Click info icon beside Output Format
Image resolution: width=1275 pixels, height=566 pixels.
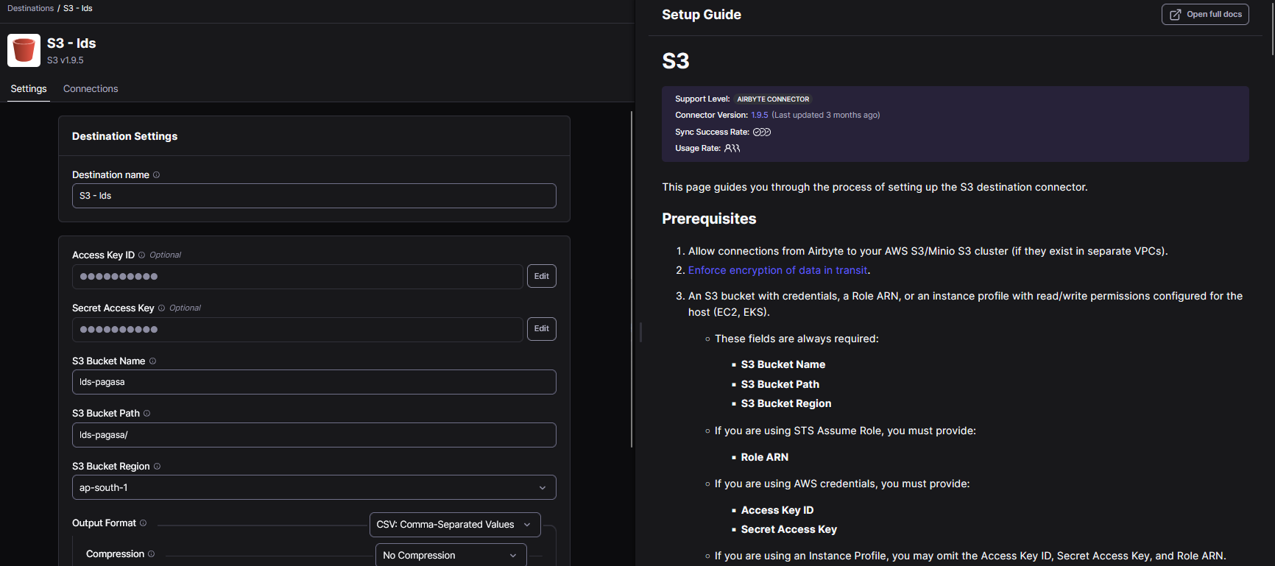pyautogui.click(x=143, y=523)
